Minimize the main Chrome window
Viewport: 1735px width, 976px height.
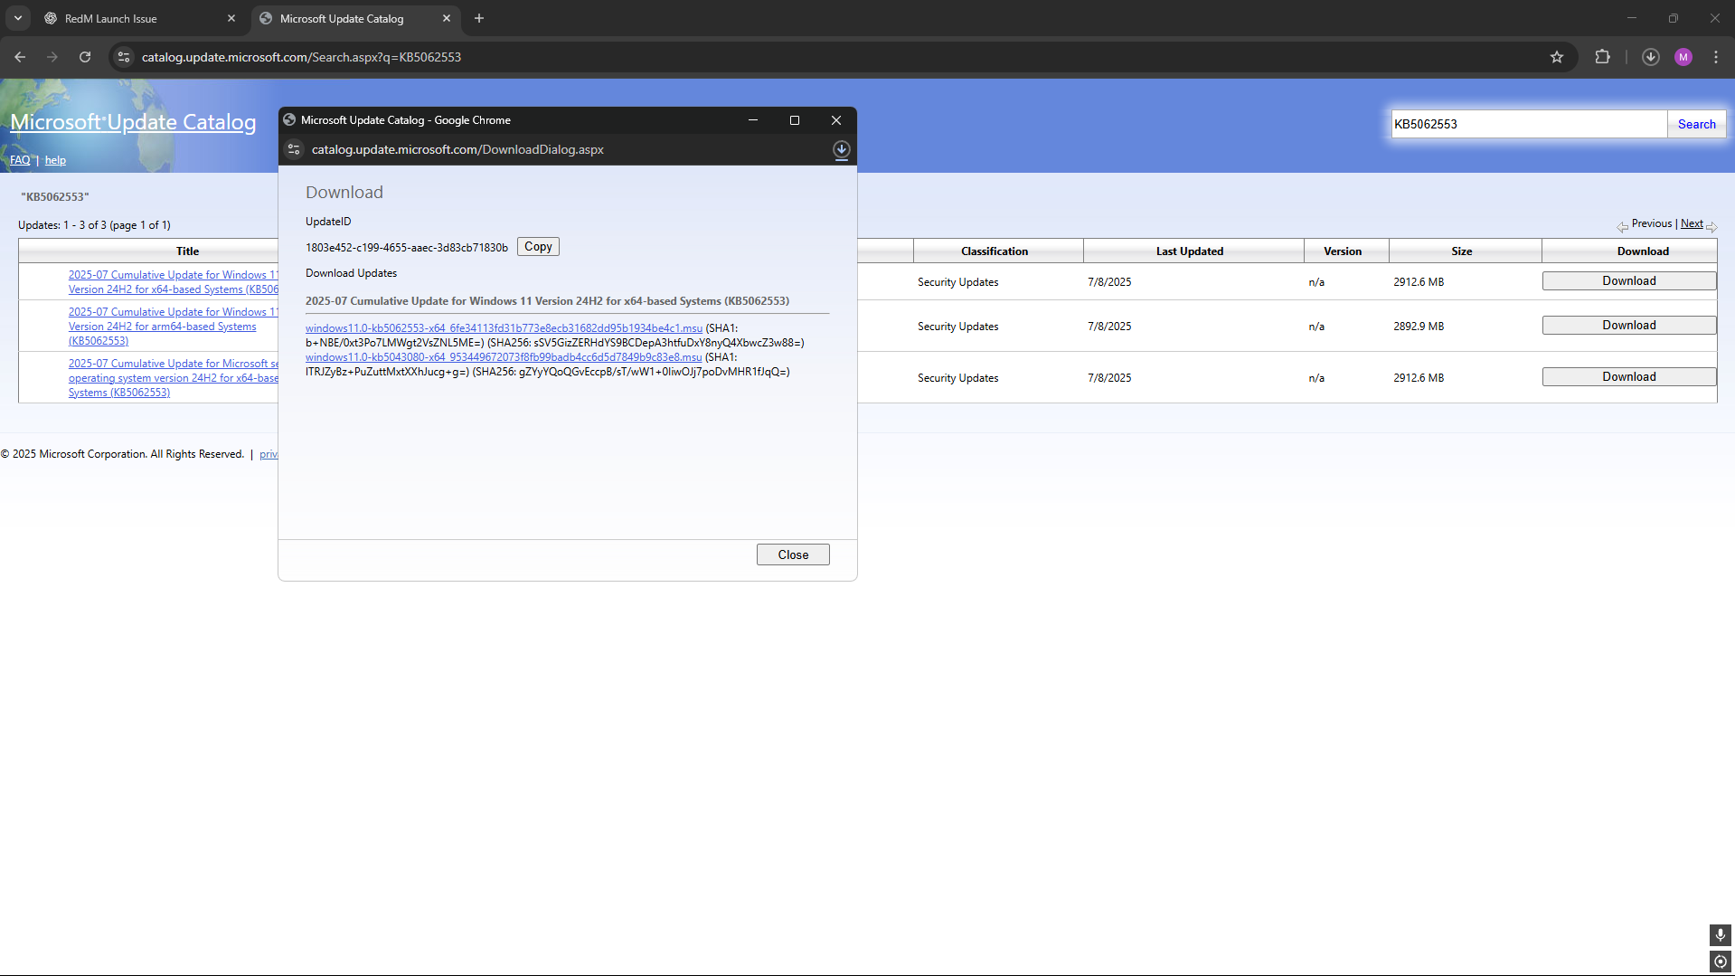[1632, 18]
